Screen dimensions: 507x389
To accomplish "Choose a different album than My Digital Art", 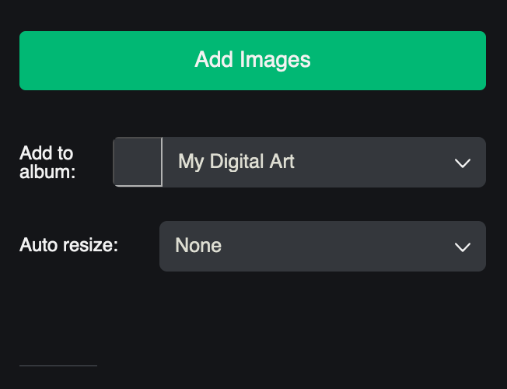I will click(x=323, y=162).
